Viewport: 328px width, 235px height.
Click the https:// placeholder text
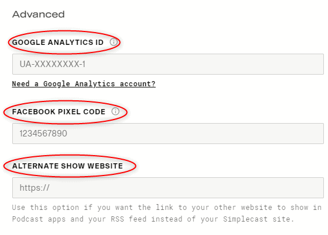[34, 188]
